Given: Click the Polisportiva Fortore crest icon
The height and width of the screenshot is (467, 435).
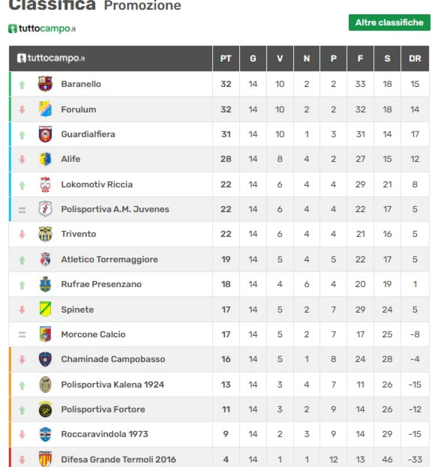Looking at the screenshot, I should pyautogui.click(x=45, y=409).
